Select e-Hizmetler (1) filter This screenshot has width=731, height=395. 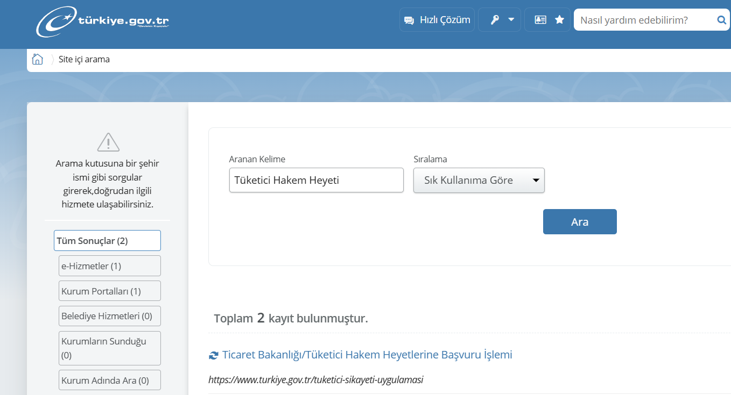tap(110, 265)
